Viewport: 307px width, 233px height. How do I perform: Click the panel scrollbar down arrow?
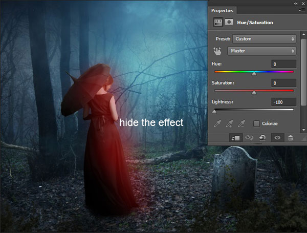pyautogui.click(x=303, y=130)
